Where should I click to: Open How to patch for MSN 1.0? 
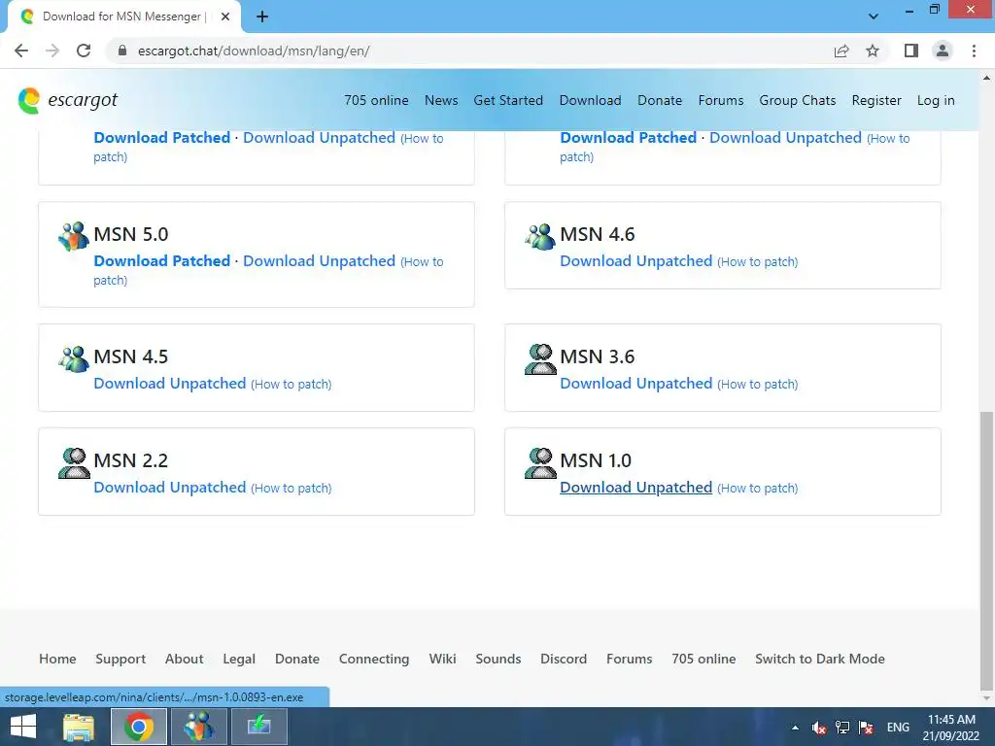pos(758,488)
